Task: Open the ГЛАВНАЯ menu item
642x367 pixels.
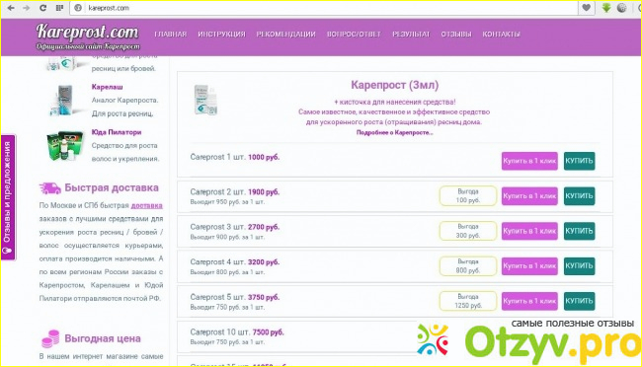Action: tap(170, 34)
